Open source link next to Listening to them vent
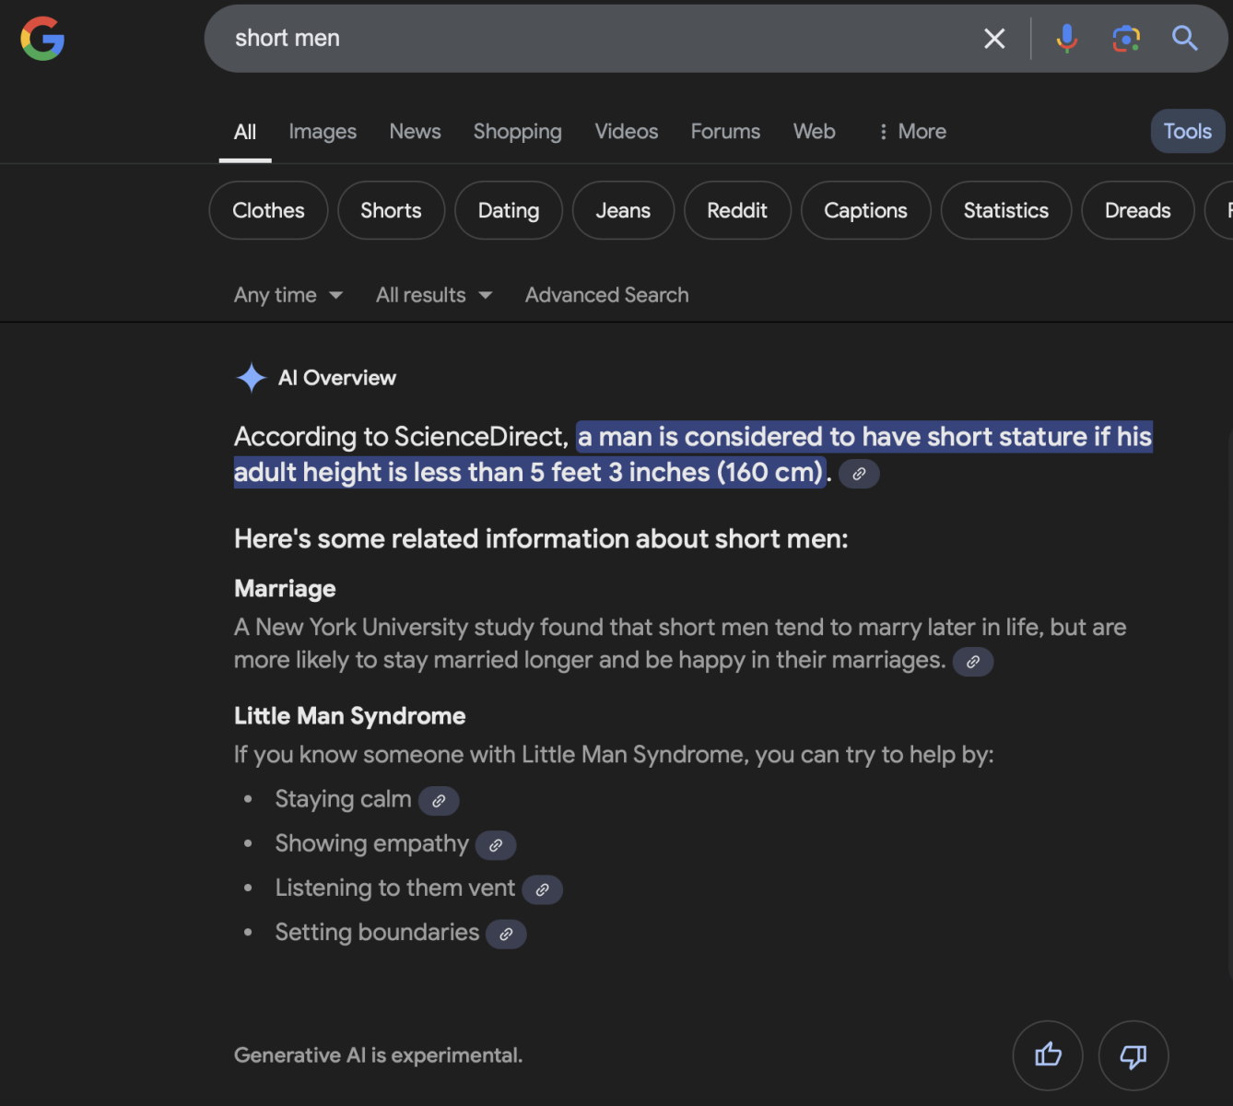Screen dimensions: 1233x1106 [x=542, y=889]
